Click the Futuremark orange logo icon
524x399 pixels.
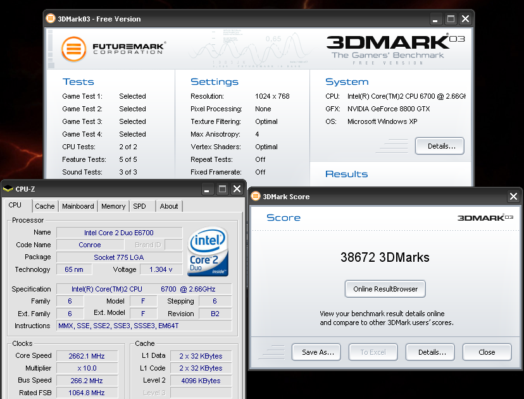(74, 49)
